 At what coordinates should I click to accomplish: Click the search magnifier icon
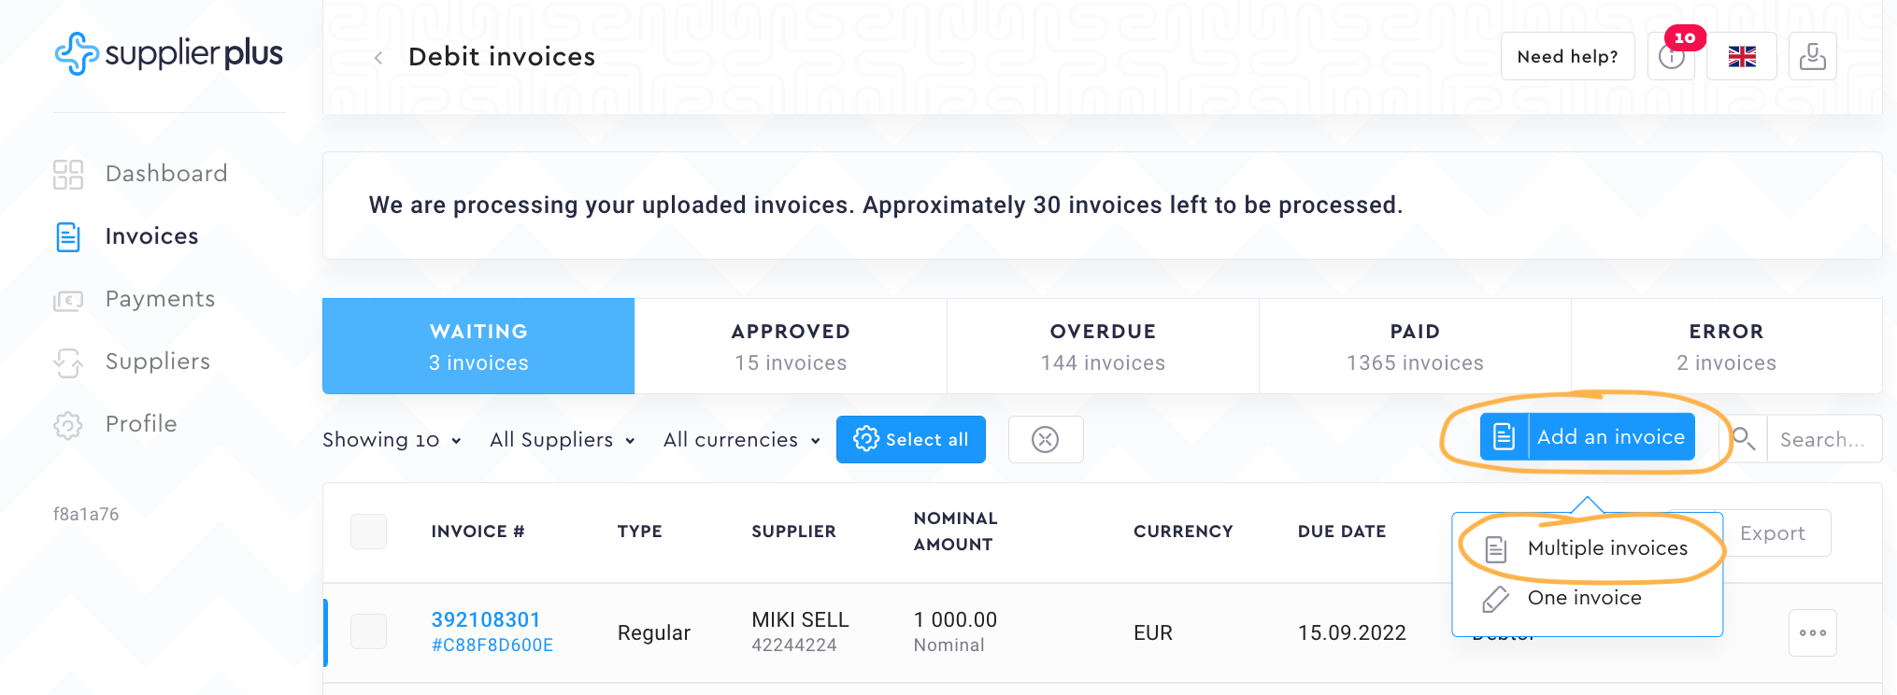pyautogui.click(x=1743, y=438)
